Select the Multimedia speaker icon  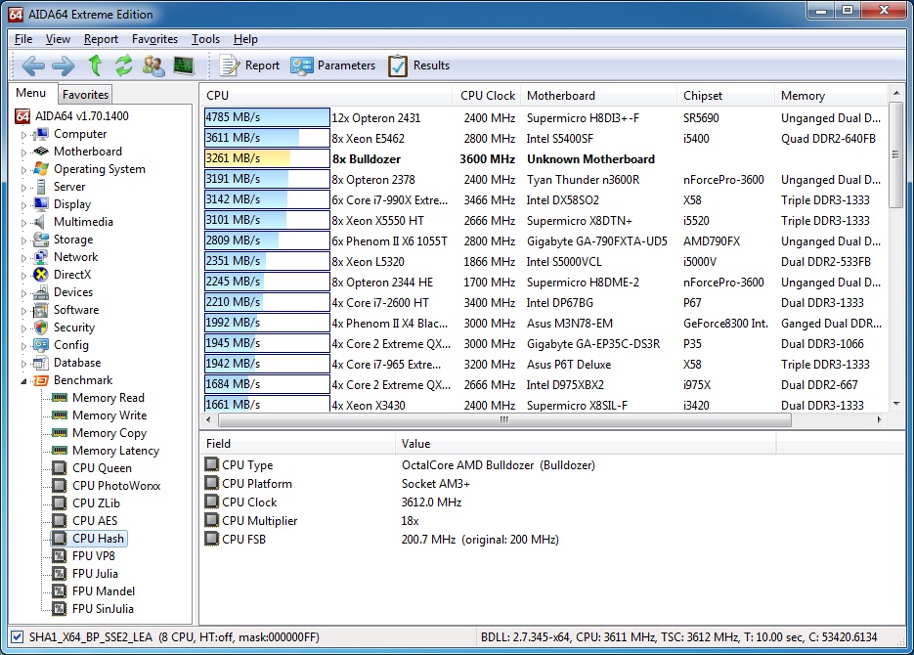click(x=40, y=222)
